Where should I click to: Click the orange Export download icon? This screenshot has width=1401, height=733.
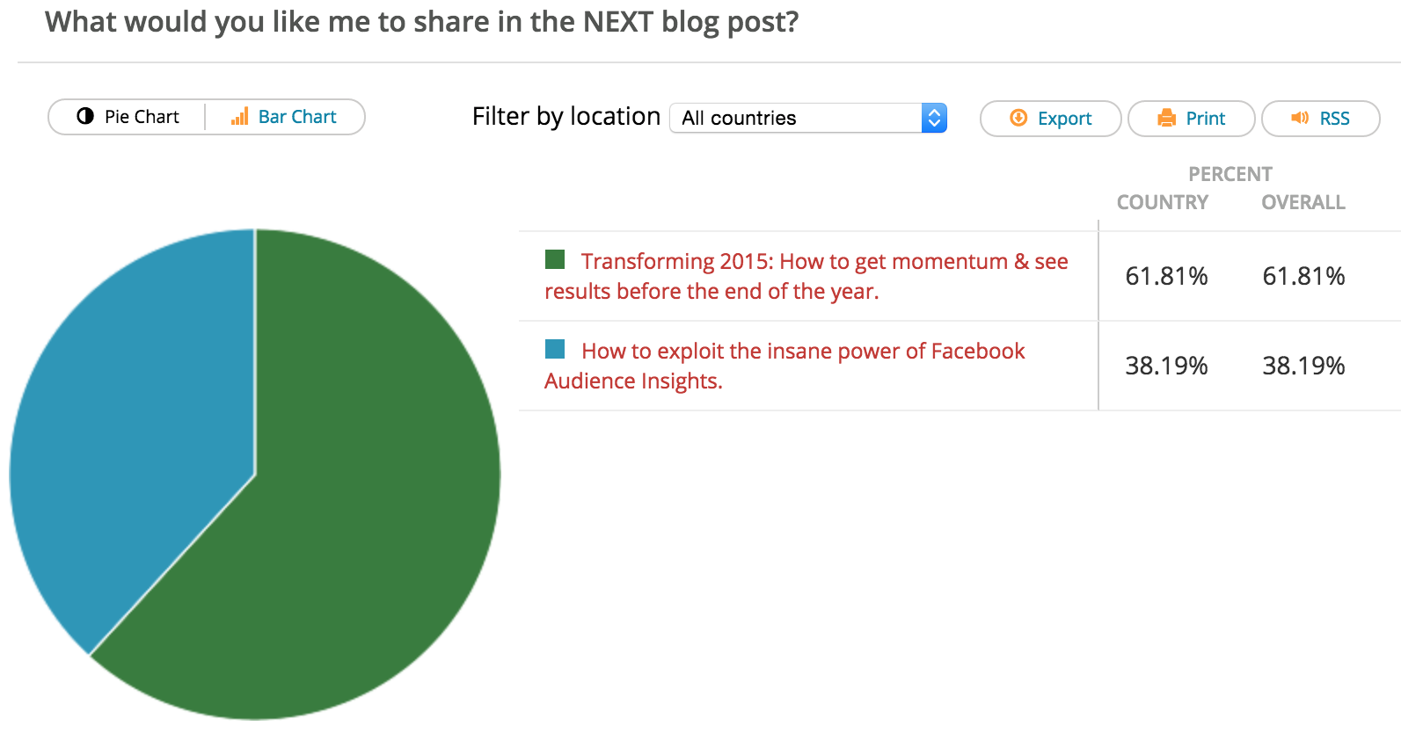(1018, 118)
